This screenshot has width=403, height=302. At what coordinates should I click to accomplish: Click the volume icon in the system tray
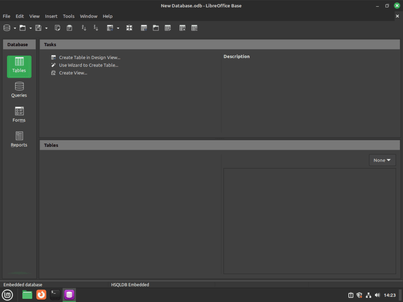(x=377, y=295)
